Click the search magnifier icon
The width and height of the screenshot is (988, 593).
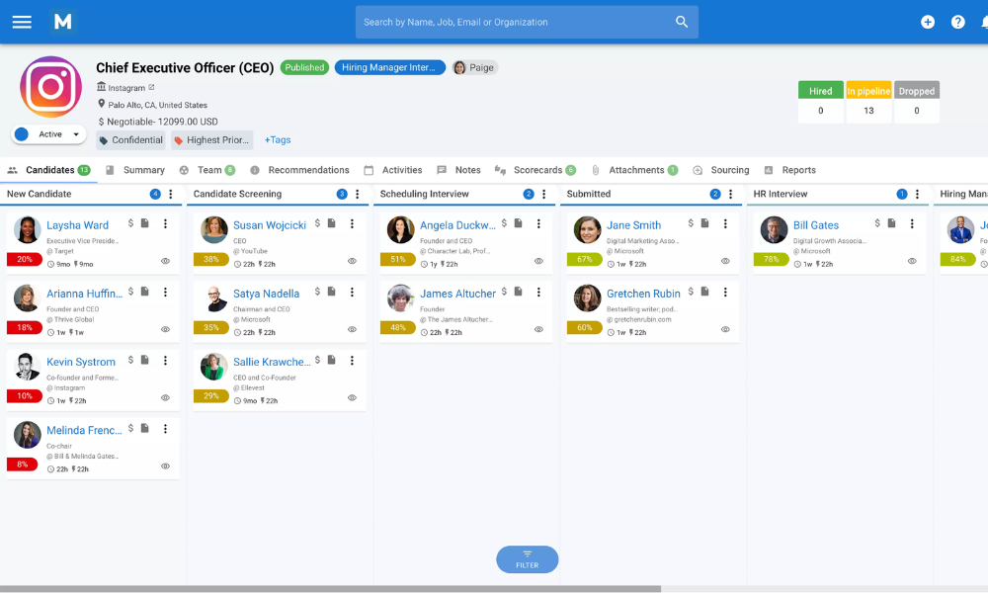pyautogui.click(x=682, y=22)
